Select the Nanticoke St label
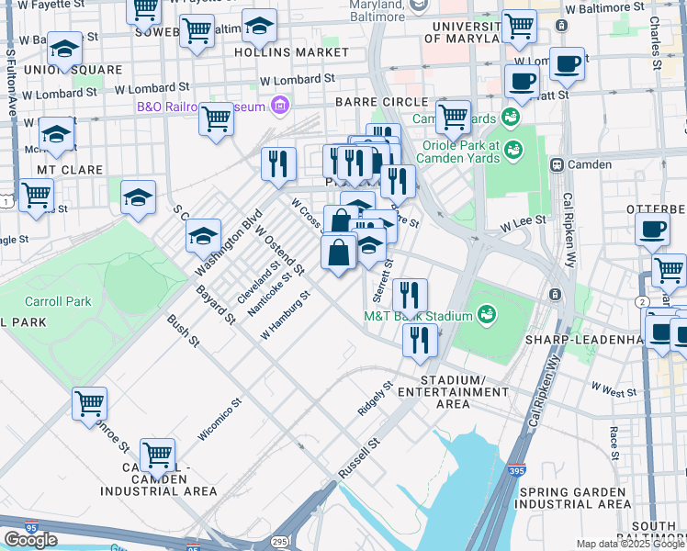Viewport: 687px width, 551px height. 269,295
